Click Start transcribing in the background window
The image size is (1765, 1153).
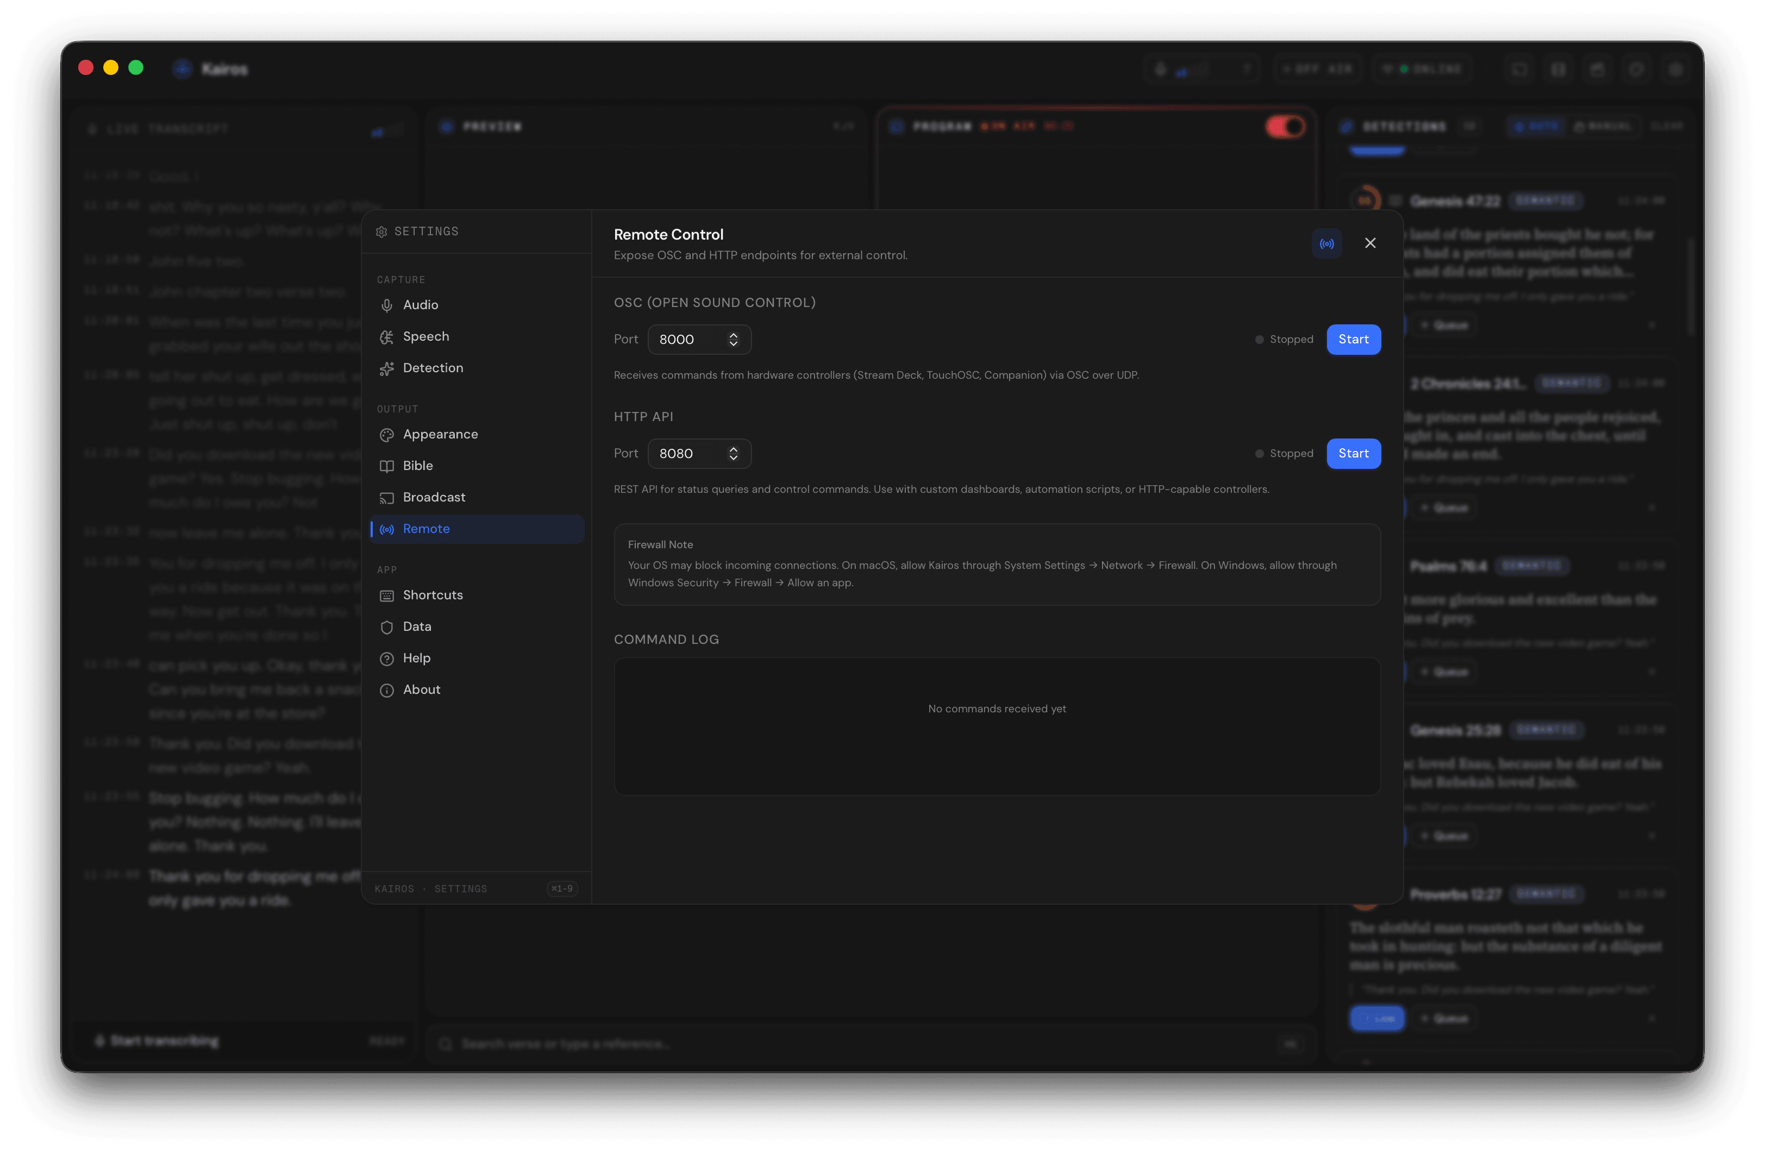tap(158, 1041)
